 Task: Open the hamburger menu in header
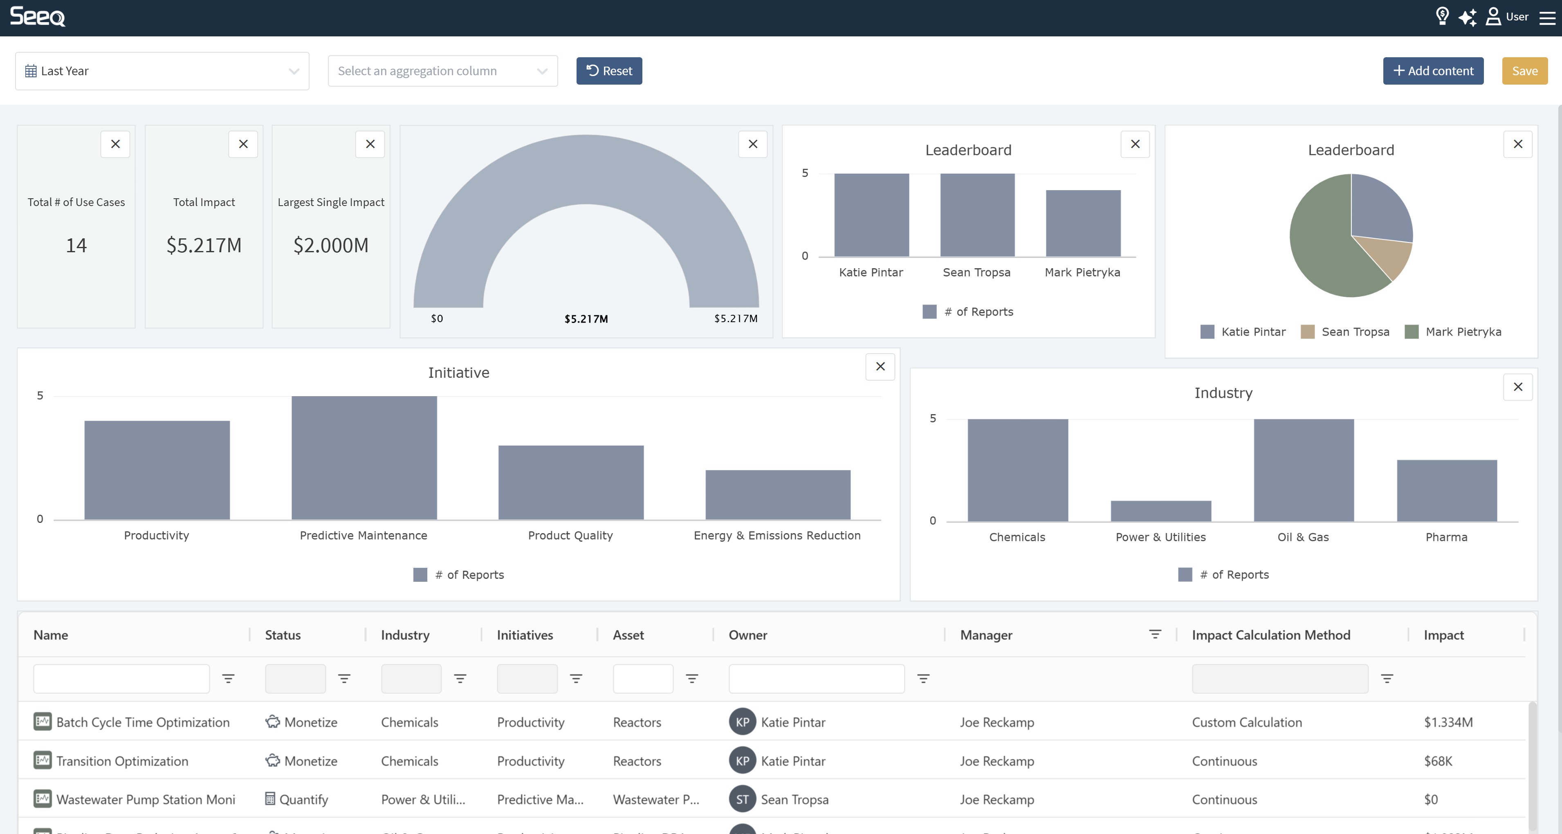coord(1547,17)
